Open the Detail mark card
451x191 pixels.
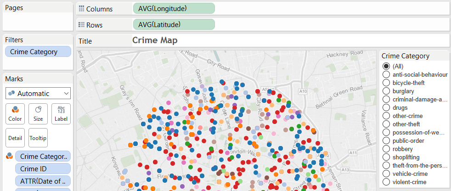tap(15, 137)
